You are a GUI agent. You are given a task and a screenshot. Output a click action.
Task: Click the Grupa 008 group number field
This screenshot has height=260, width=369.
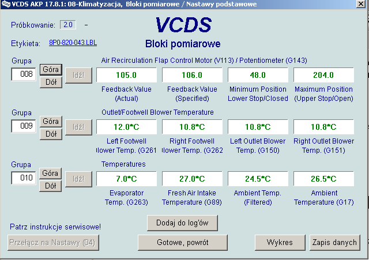(x=24, y=74)
